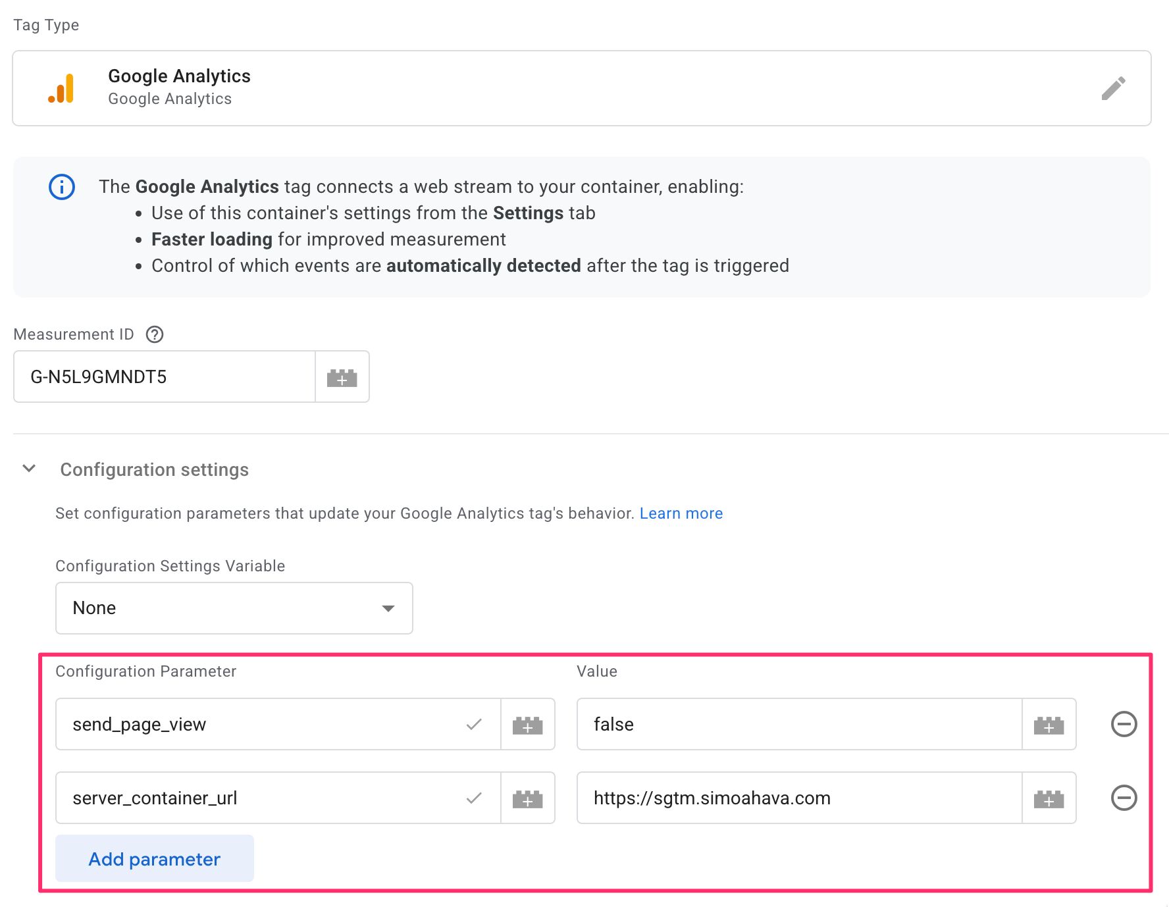Click the checkmark in the send_page_view field
Viewport: 1169px width, 907px height.
point(474,724)
